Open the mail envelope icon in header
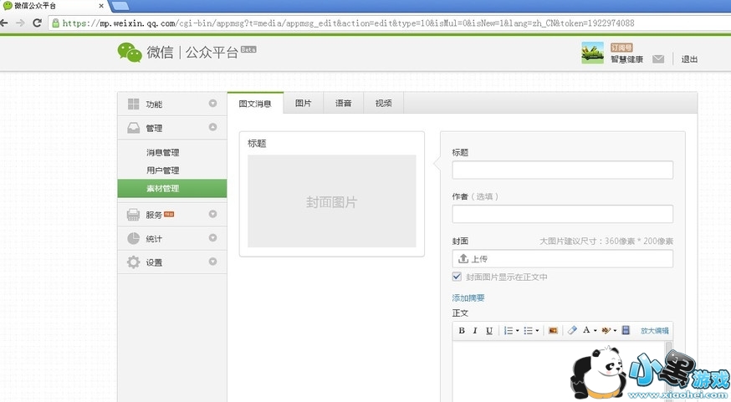Screen dimensions: 731x402 657,59
